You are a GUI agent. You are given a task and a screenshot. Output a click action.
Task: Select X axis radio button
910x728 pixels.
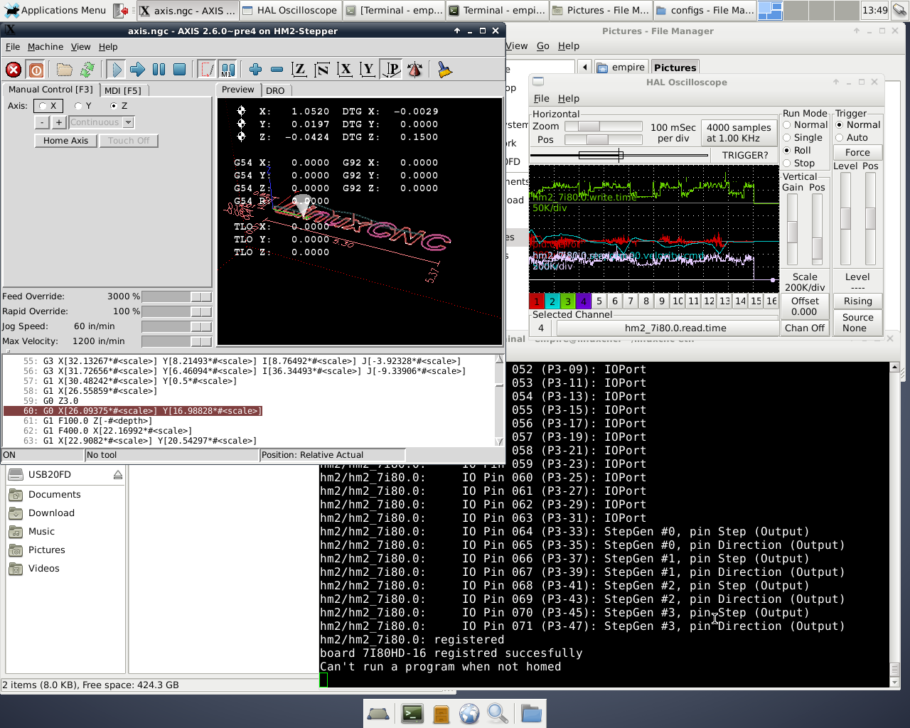point(48,106)
